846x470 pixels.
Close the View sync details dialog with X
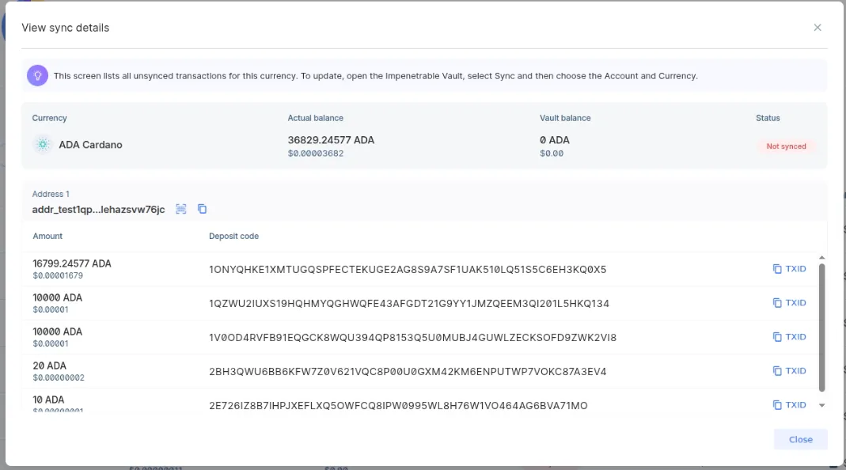tap(818, 28)
